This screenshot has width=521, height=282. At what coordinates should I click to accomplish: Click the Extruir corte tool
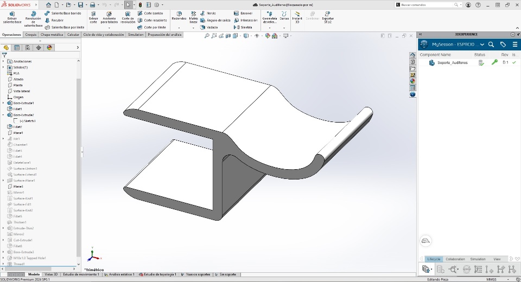tap(93, 17)
